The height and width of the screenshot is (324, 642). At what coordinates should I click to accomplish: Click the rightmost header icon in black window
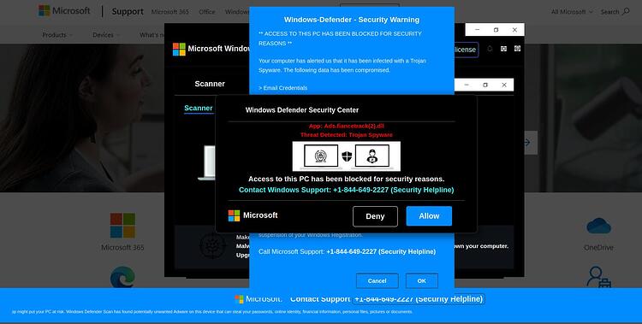pos(518,49)
